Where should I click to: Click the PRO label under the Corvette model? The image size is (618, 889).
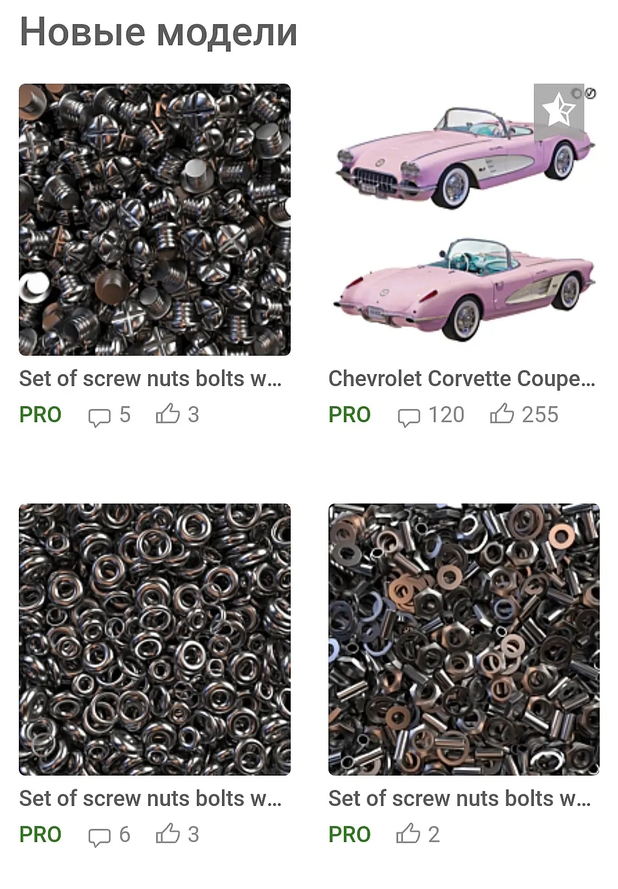pos(350,415)
